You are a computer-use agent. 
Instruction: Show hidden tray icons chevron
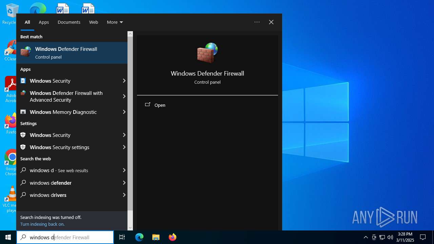point(366,237)
